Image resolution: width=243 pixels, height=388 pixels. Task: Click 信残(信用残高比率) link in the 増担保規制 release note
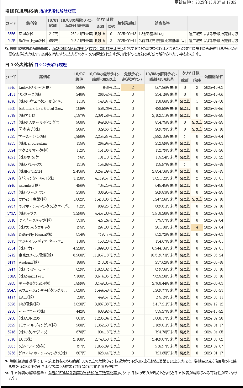pos(105,49)
